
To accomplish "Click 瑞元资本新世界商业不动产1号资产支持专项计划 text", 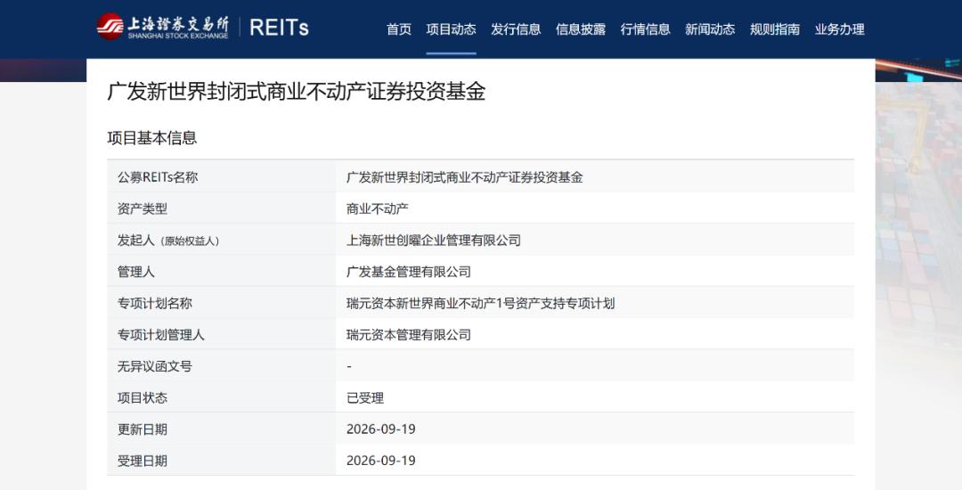I will [480, 304].
